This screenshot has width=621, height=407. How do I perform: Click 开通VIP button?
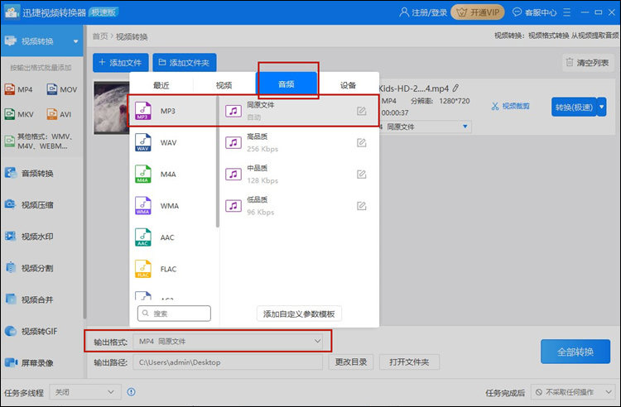pyautogui.click(x=478, y=12)
